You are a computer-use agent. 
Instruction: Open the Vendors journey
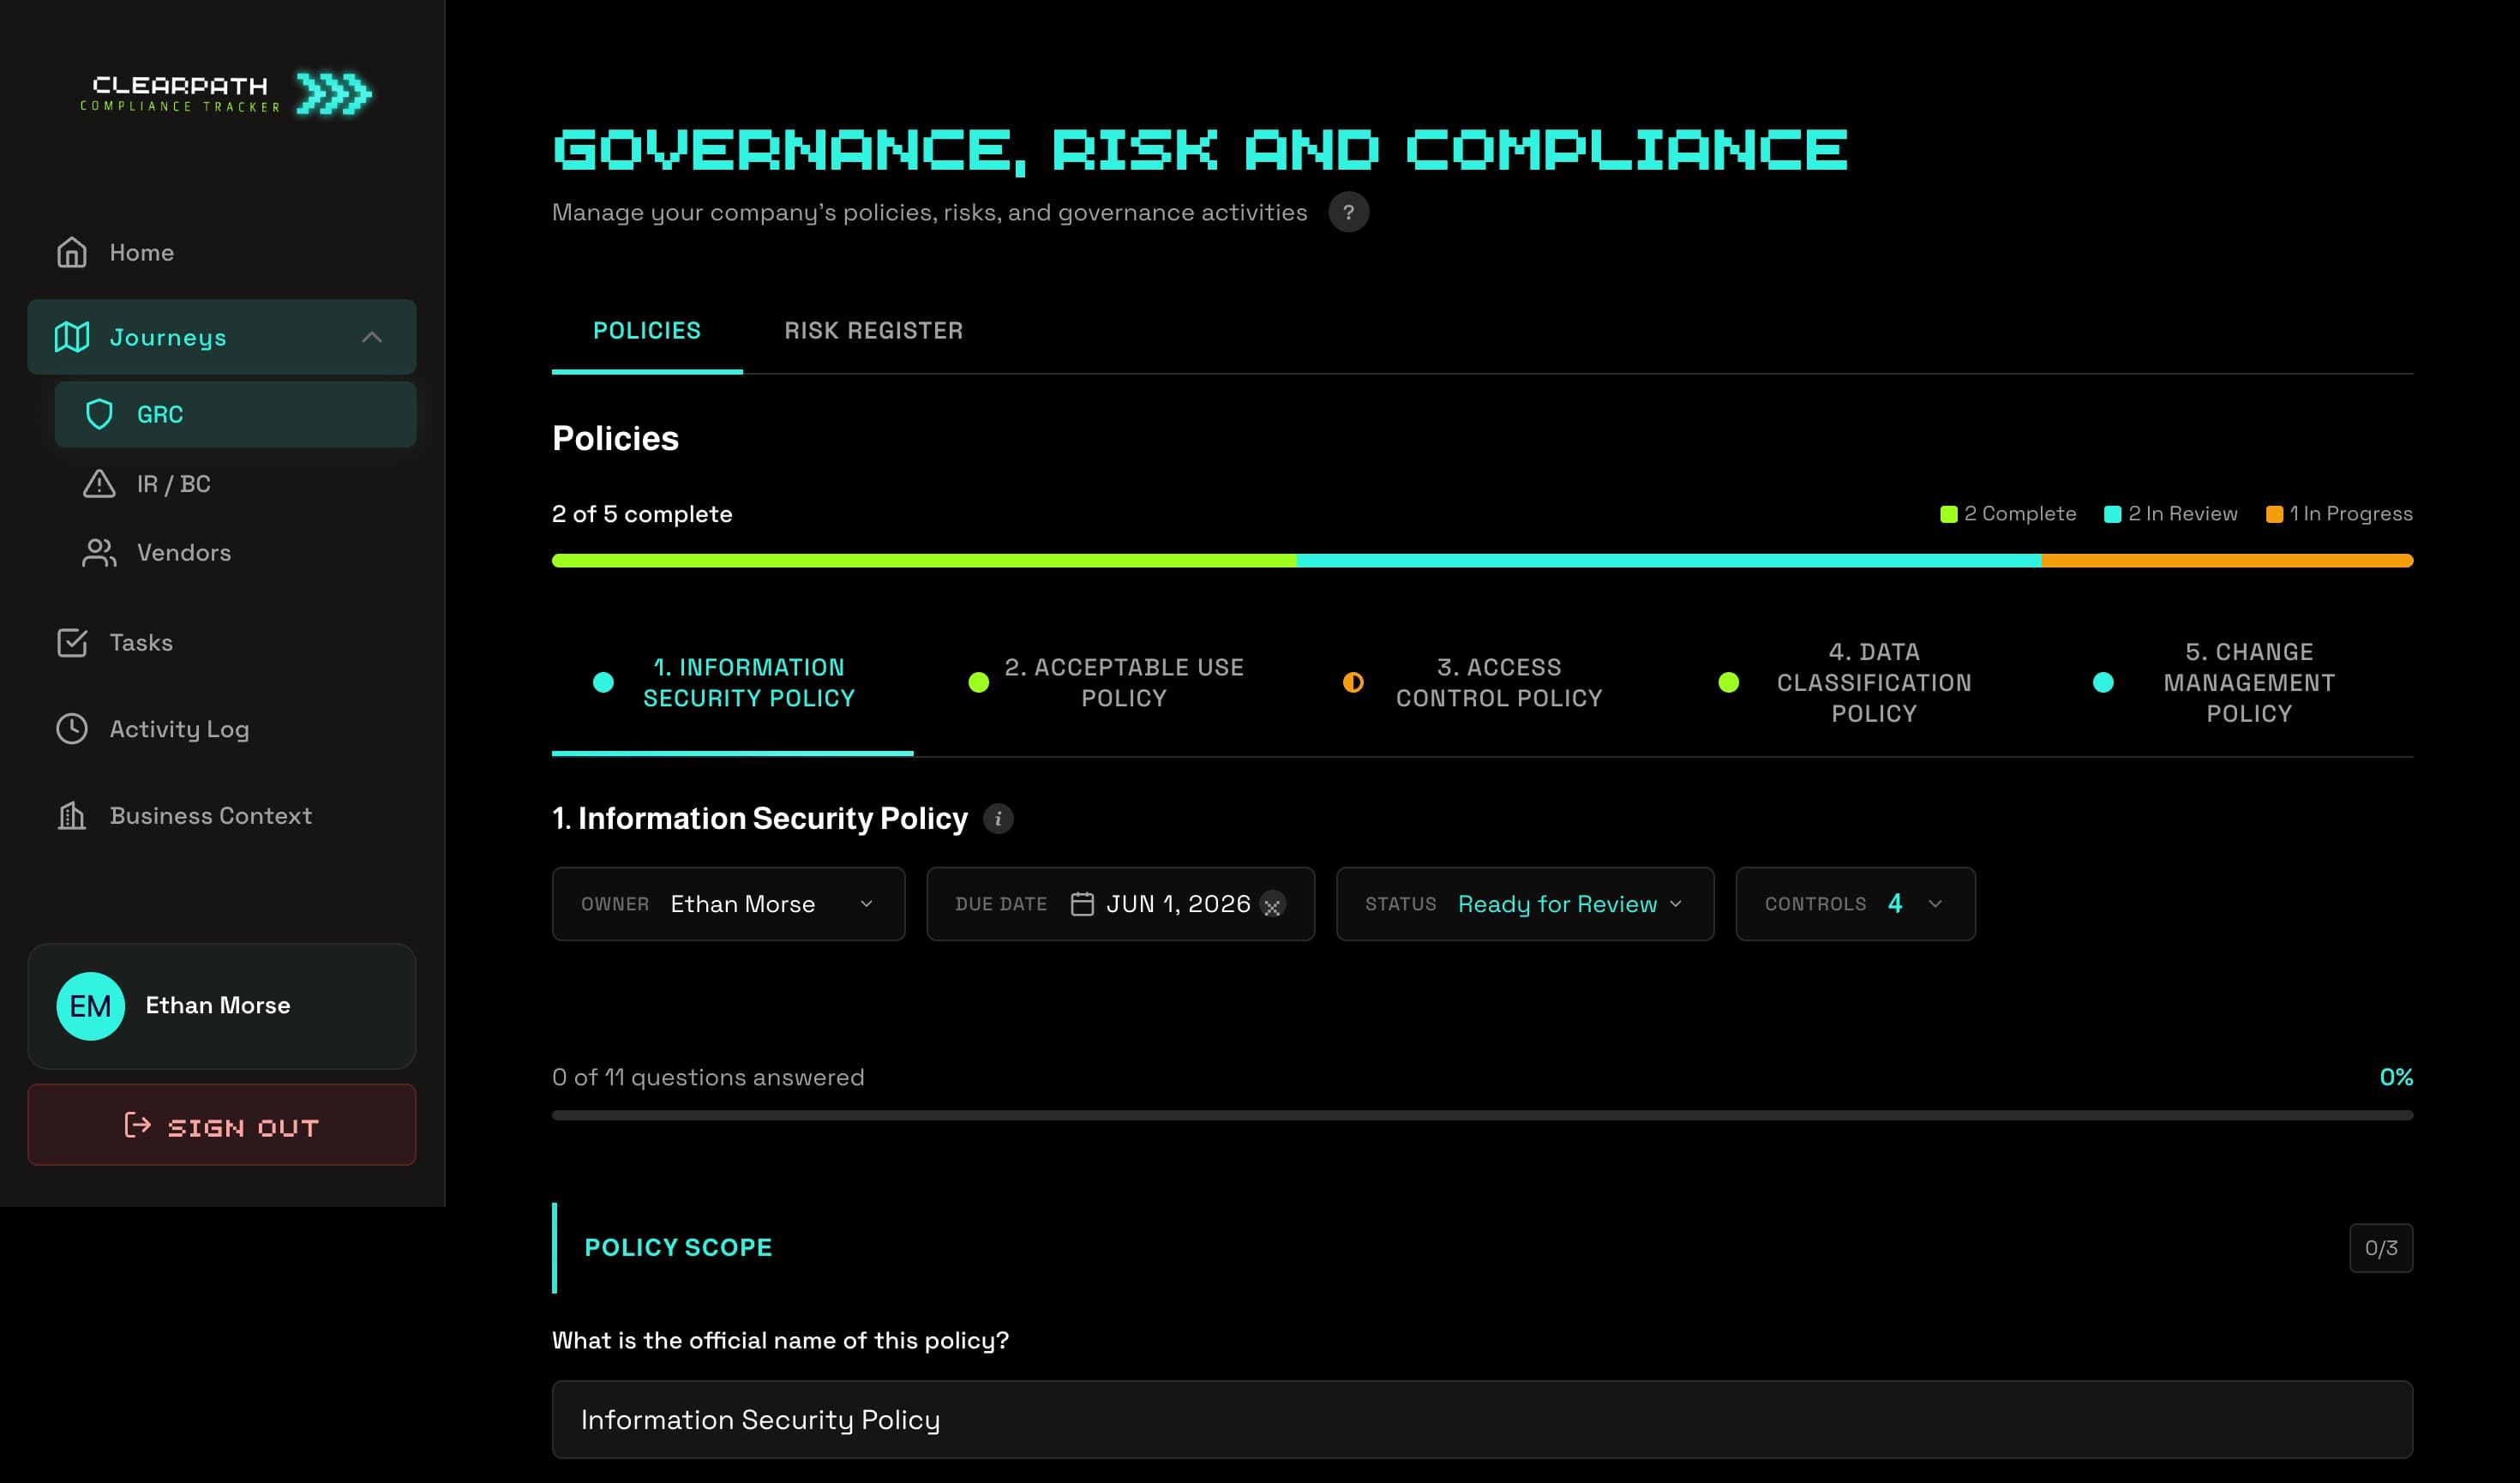pyautogui.click(x=235, y=553)
